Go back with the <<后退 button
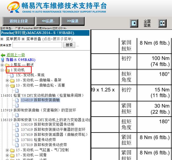Viewport: 172px width, 160px height. tap(48, 21)
